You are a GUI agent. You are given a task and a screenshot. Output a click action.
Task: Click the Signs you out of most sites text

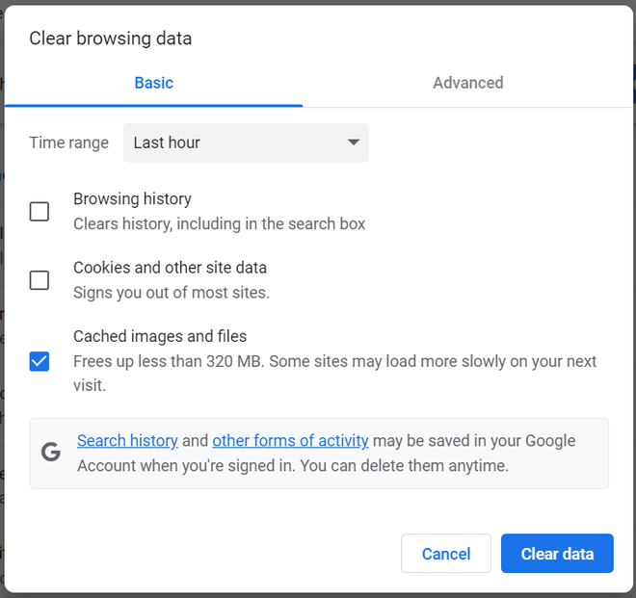[x=172, y=293]
